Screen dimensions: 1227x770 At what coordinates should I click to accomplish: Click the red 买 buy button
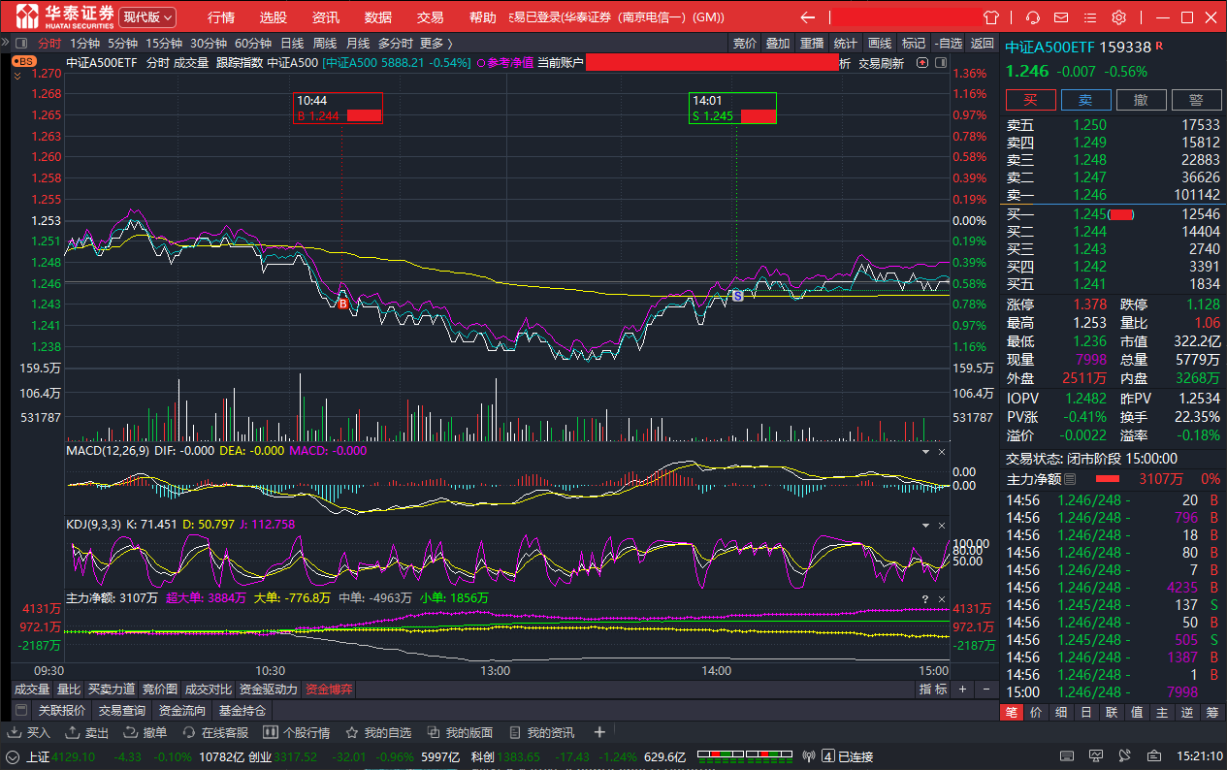1030,100
